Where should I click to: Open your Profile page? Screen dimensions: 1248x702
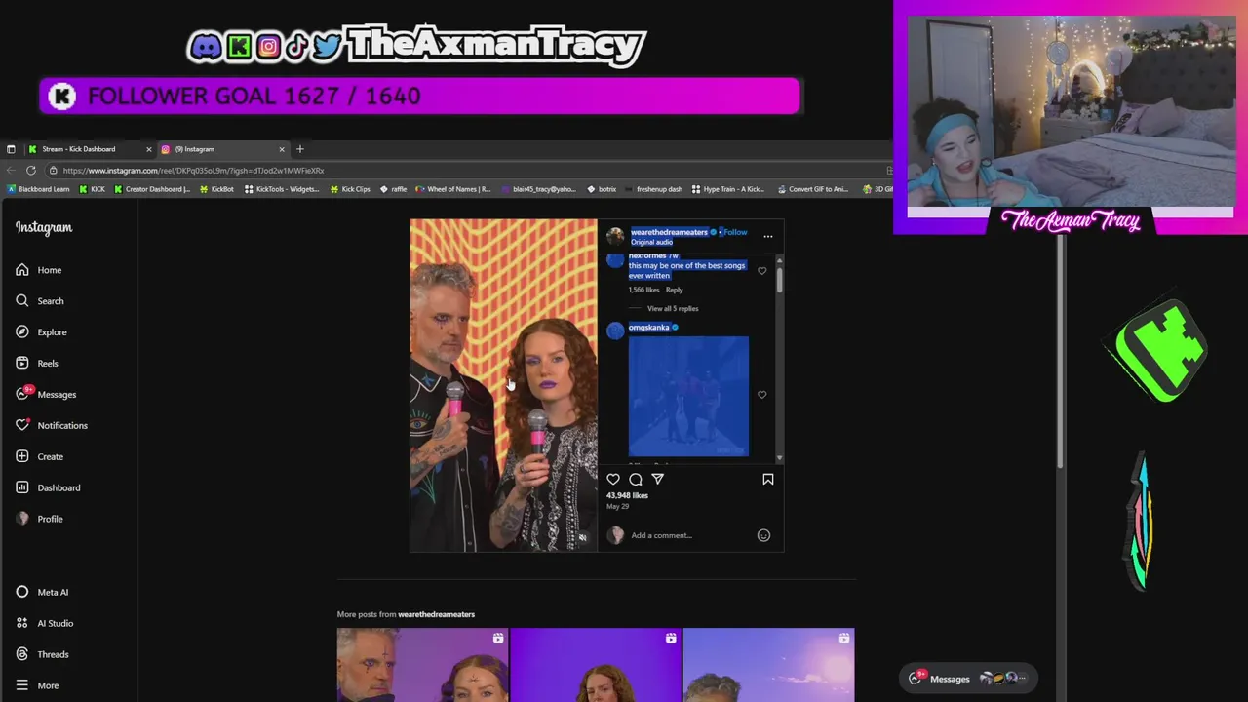pos(40,519)
